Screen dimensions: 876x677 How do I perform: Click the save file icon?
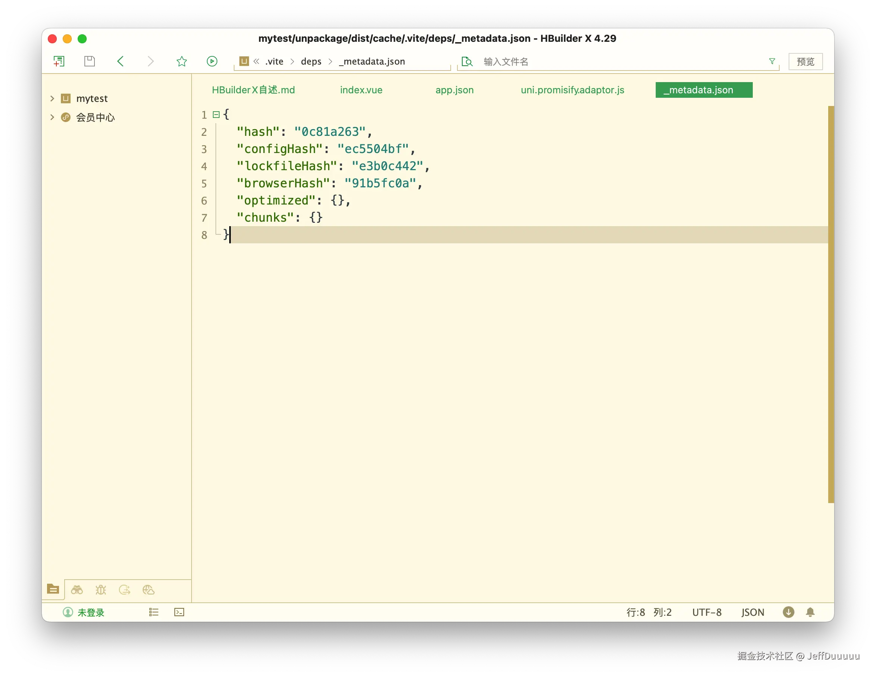coord(90,61)
